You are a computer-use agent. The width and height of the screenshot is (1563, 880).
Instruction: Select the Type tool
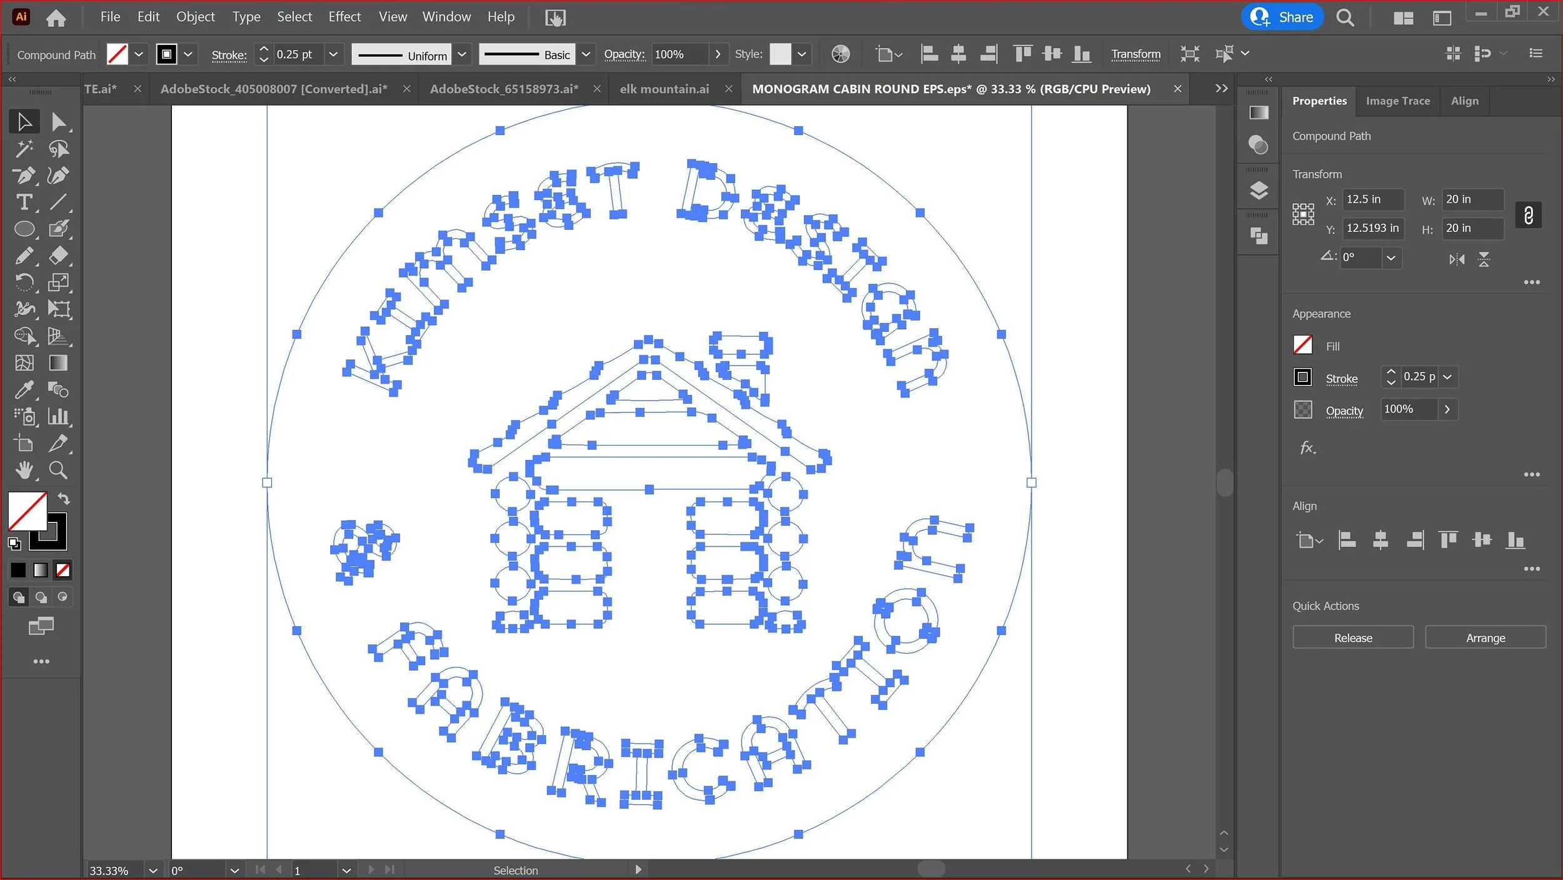(24, 202)
